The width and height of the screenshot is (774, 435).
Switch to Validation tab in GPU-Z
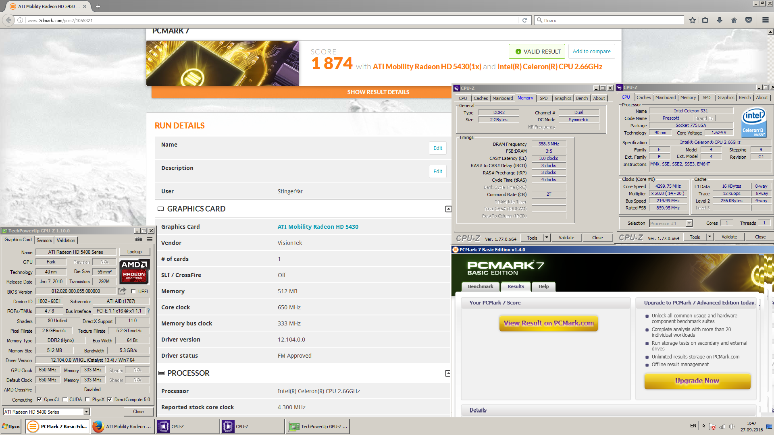[x=66, y=240]
